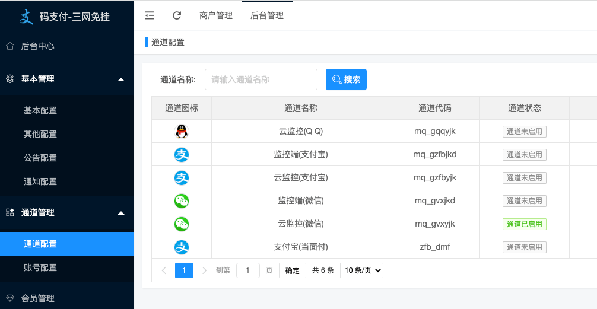Click page number 1 button
The width and height of the screenshot is (597, 309).
[x=185, y=270]
